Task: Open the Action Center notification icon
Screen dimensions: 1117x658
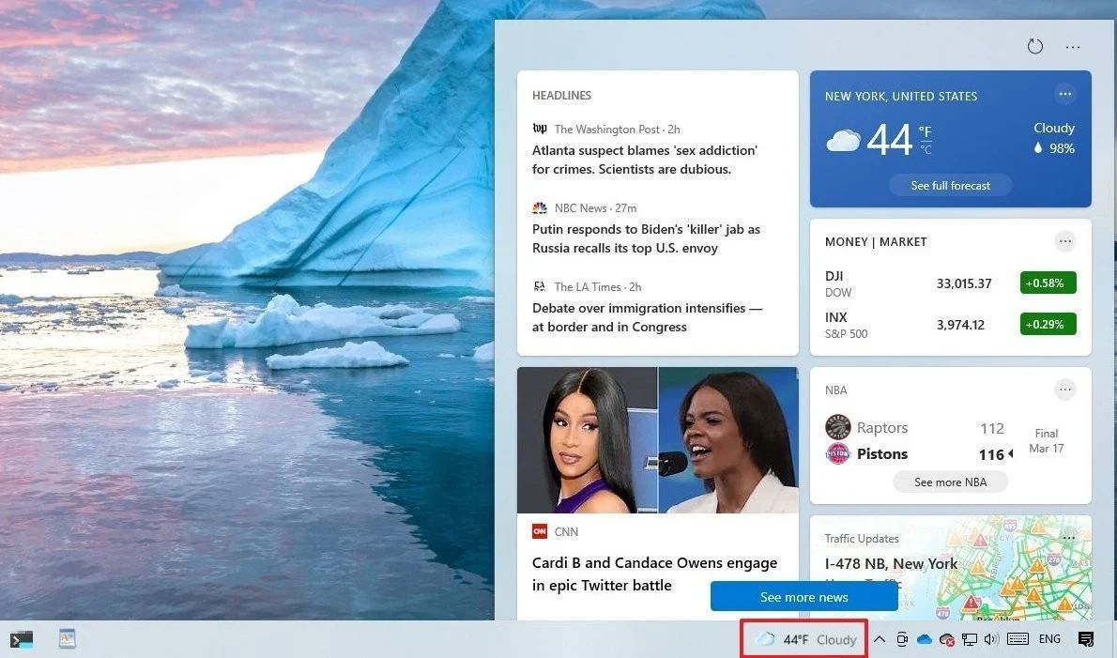Action: pos(1086,639)
